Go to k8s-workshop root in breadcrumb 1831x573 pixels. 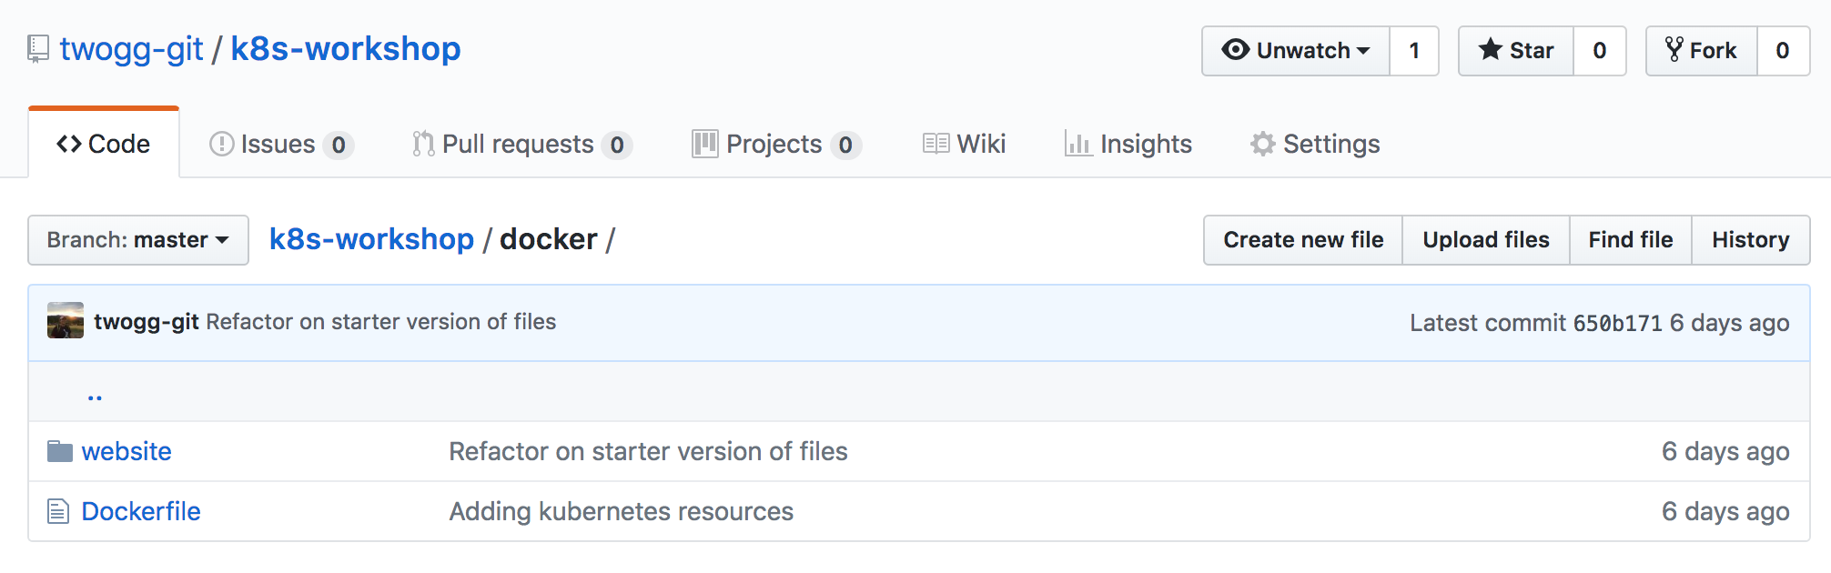click(371, 239)
